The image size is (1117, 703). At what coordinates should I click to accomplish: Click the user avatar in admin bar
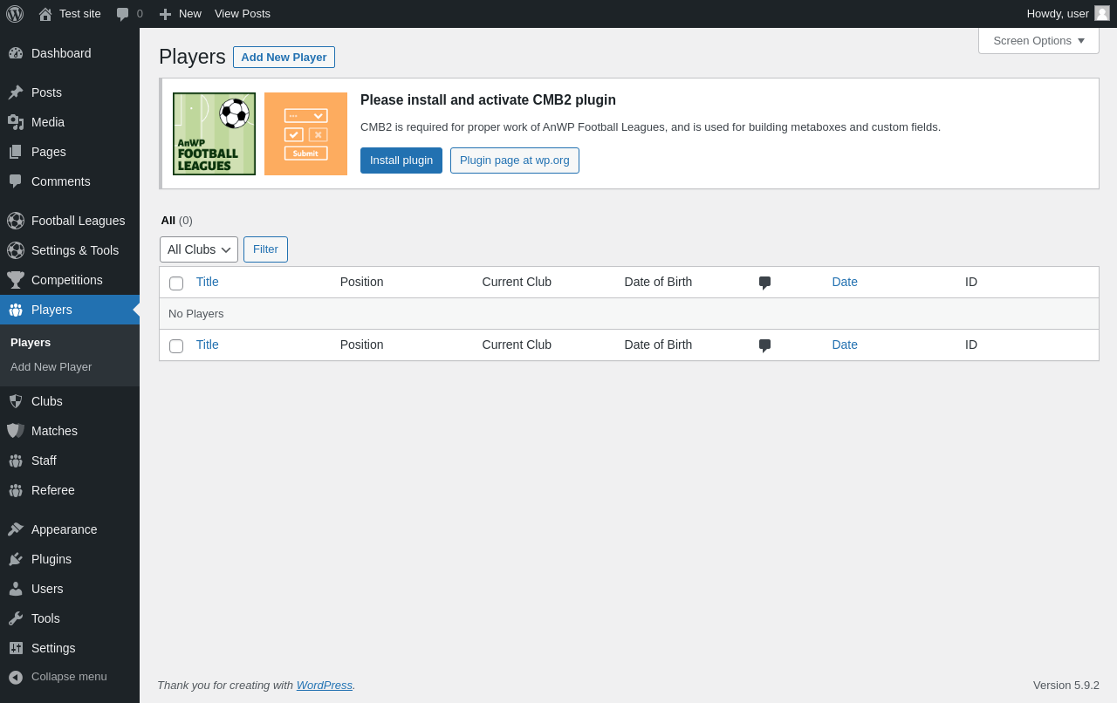click(x=1102, y=13)
